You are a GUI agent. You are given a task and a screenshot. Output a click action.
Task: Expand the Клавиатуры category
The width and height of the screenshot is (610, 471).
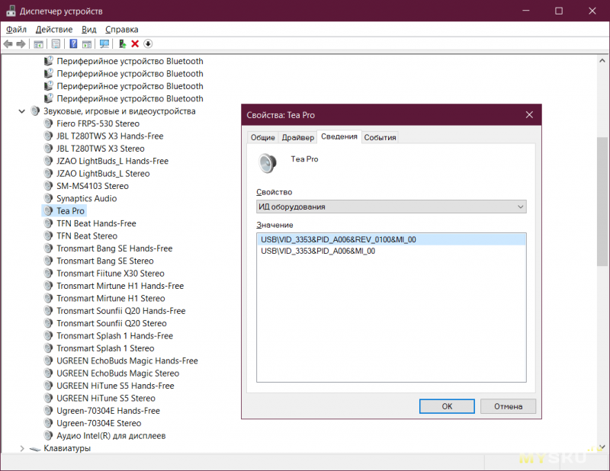click(21, 448)
